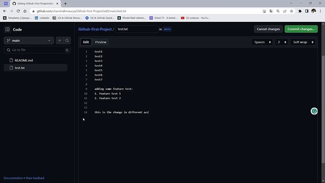Search the repository with the magnifier icon
Viewport: 325px width, 183px height.
(67, 41)
